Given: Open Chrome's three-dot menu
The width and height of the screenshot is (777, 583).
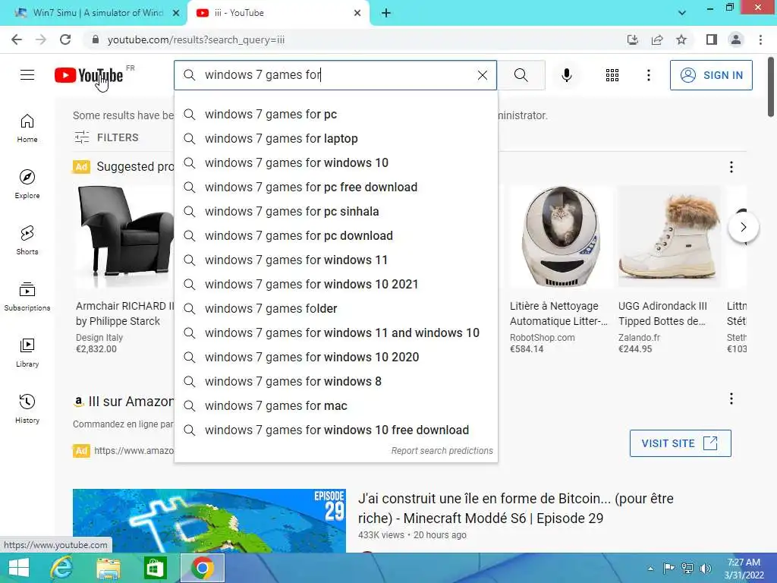Looking at the screenshot, I should click(760, 39).
